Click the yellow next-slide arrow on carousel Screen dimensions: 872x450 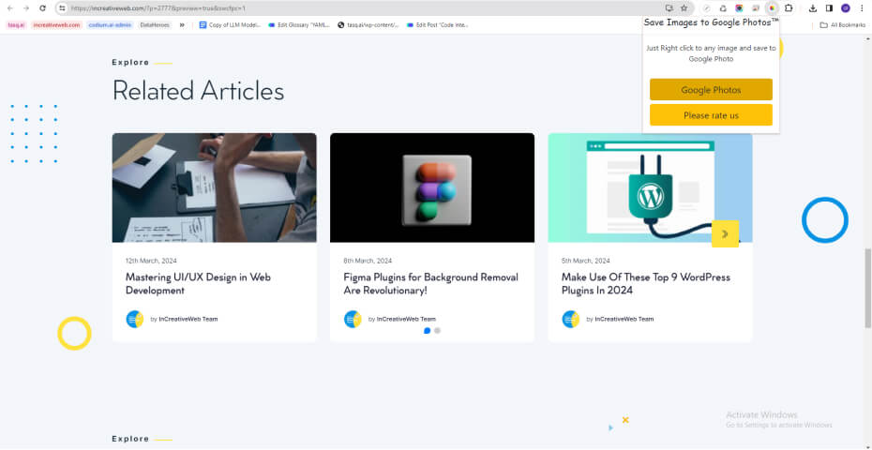tap(725, 233)
